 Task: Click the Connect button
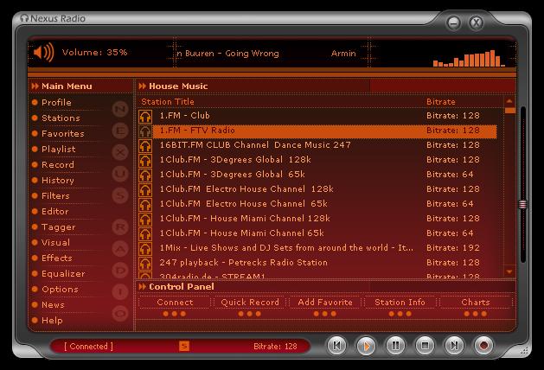point(175,303)
